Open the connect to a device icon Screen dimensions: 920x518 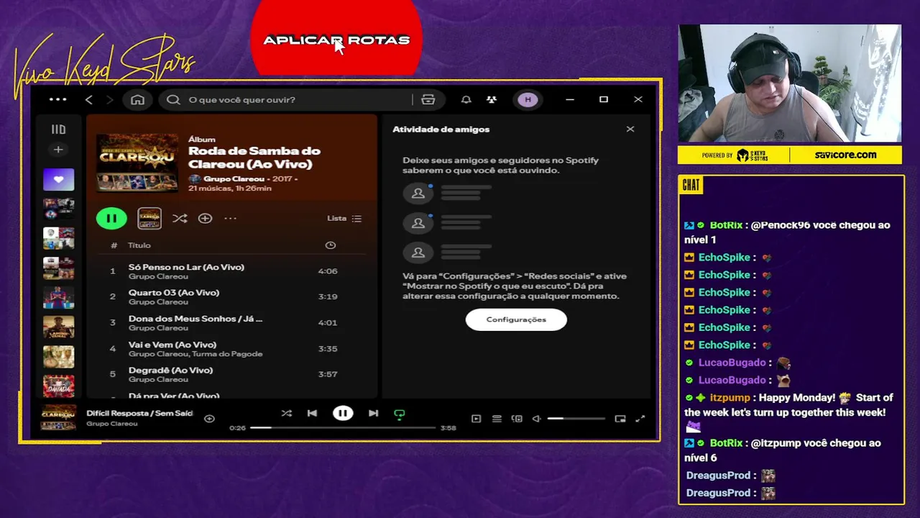pyautogui.click(x=517, y=419)
